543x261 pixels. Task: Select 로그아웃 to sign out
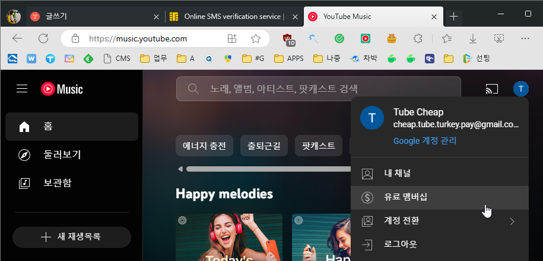440,244
